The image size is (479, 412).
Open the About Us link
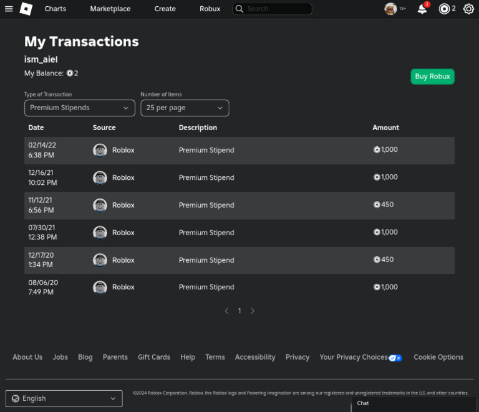27,357
